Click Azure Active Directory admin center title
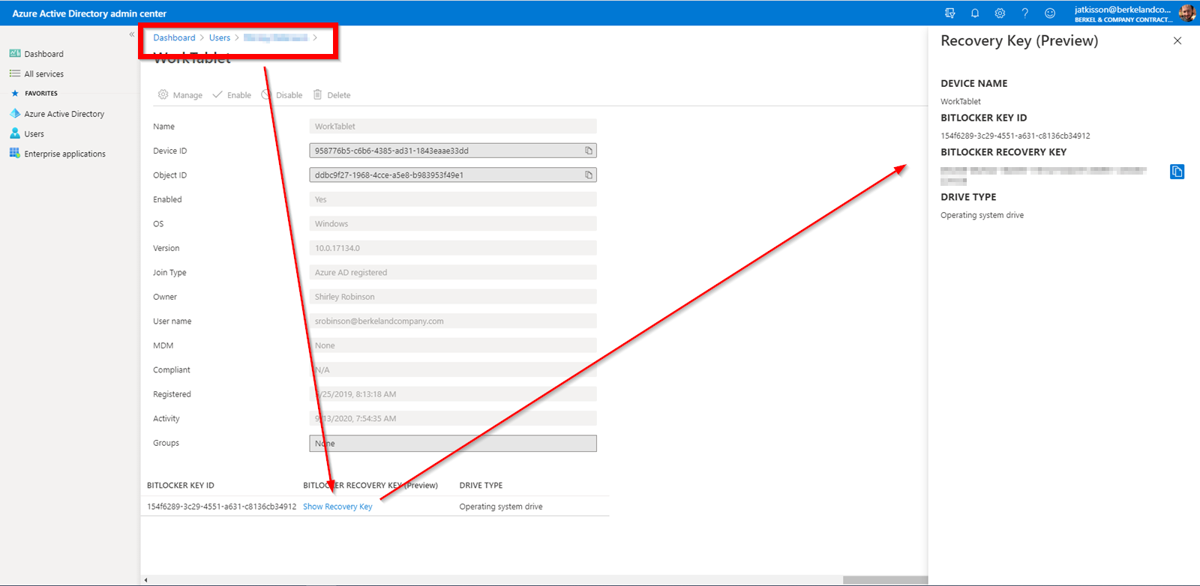Image resolution: width=1200 pixels, height=586 pixels. coord(89,13)
